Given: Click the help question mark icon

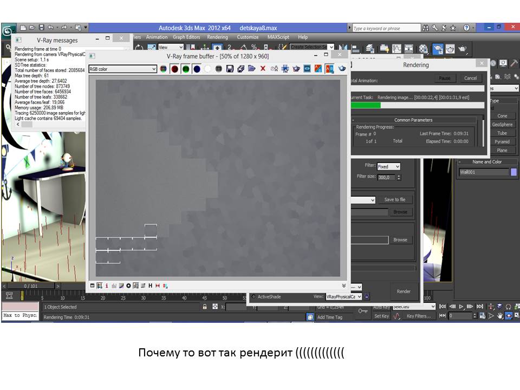Looking at the screenshot, I should [x=466, y=28].
